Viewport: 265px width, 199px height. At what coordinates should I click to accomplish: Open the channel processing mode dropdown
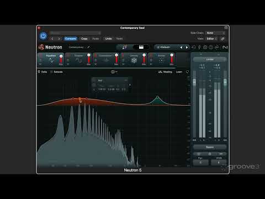click(114, 72)
